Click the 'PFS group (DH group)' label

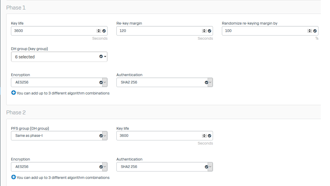pyautogui.click(x=30, y=128)
